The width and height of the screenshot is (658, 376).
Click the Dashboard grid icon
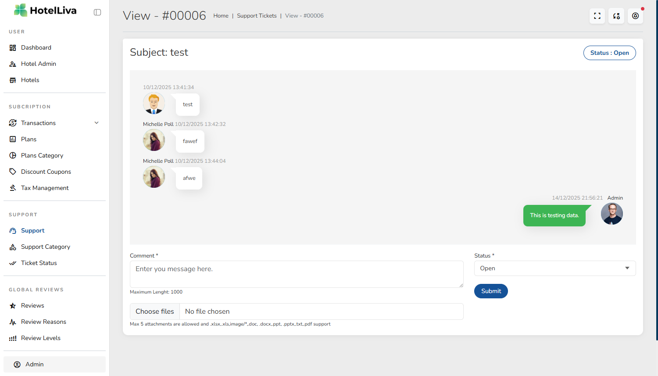click(x=13, y=48)
